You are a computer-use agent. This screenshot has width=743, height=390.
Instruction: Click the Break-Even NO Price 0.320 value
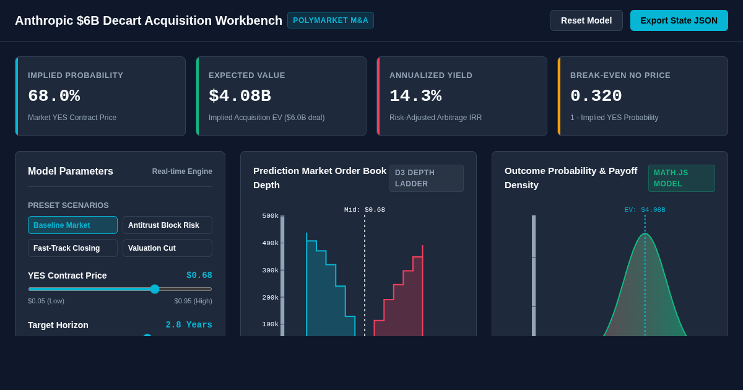pos(596,96)
